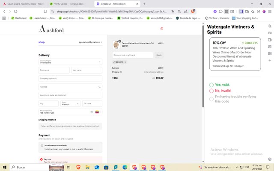The image size is (274, 171).
Task: Click the ZIP code field
Action: pyautogui.click(x=92, y=103)
